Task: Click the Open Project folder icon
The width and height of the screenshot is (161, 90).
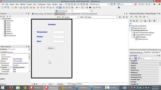Action: pos(16,7)
